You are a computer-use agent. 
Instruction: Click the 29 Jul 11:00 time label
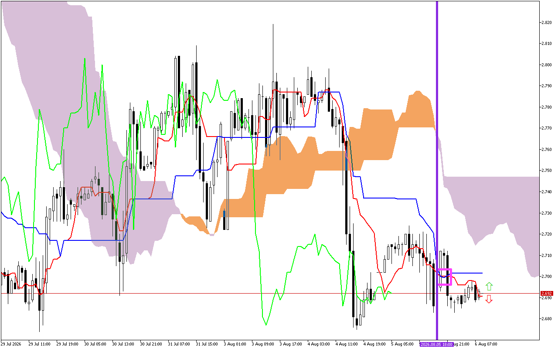pyautogui.click(x=39, y=344)
